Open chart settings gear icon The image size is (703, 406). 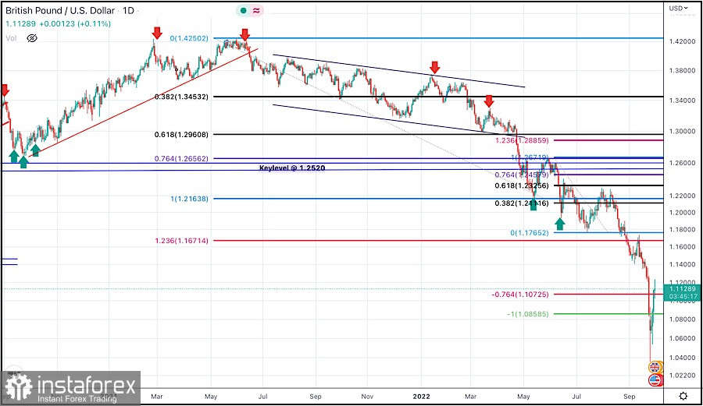tap(683, 396)
